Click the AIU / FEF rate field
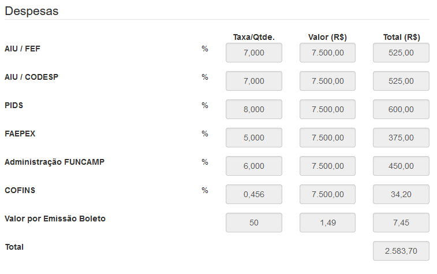437x274 pixels. coord(254,53)
